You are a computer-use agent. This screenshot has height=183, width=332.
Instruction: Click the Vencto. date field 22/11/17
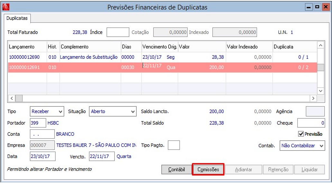pos(102,156)
